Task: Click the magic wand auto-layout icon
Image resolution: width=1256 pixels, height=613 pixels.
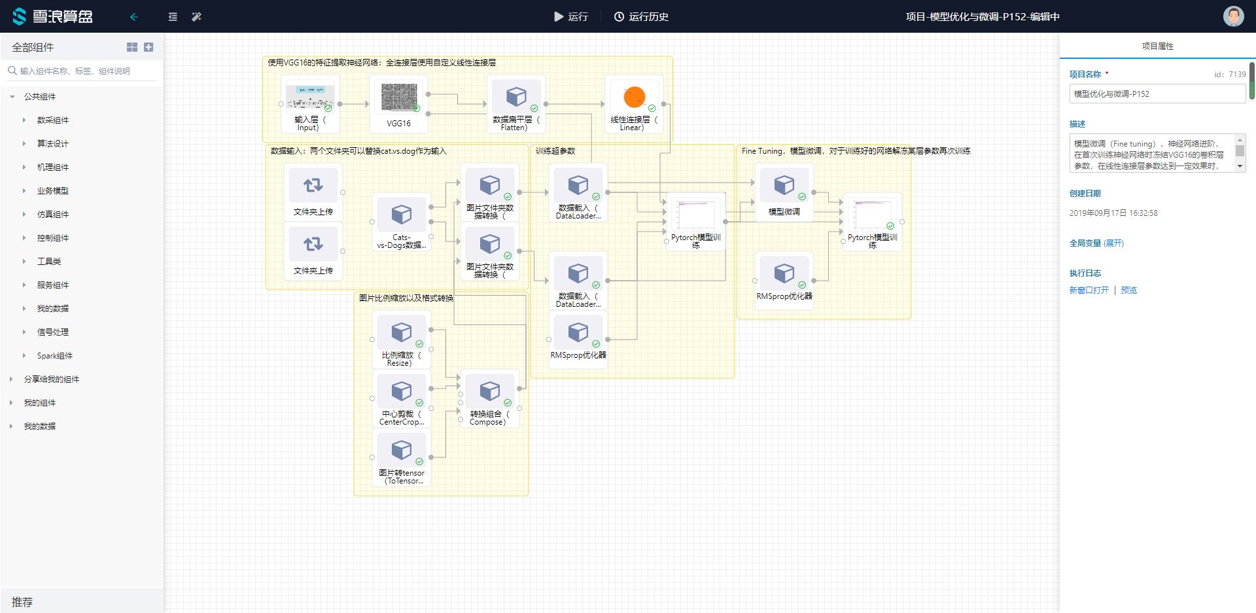Action: point(196,17)
